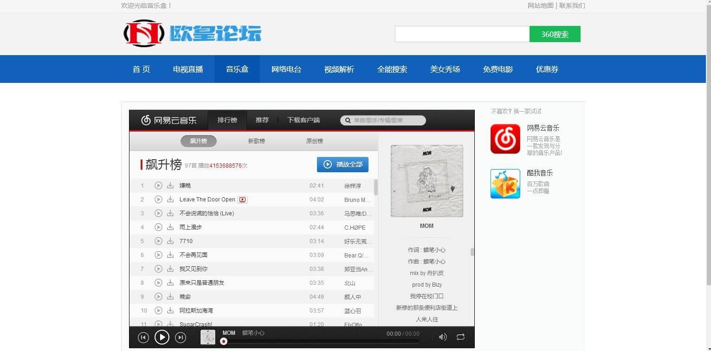Open the 酷我音乐 app icon in sidebar
The height and width of the screenshot is (351, 711).
[505, 184]
